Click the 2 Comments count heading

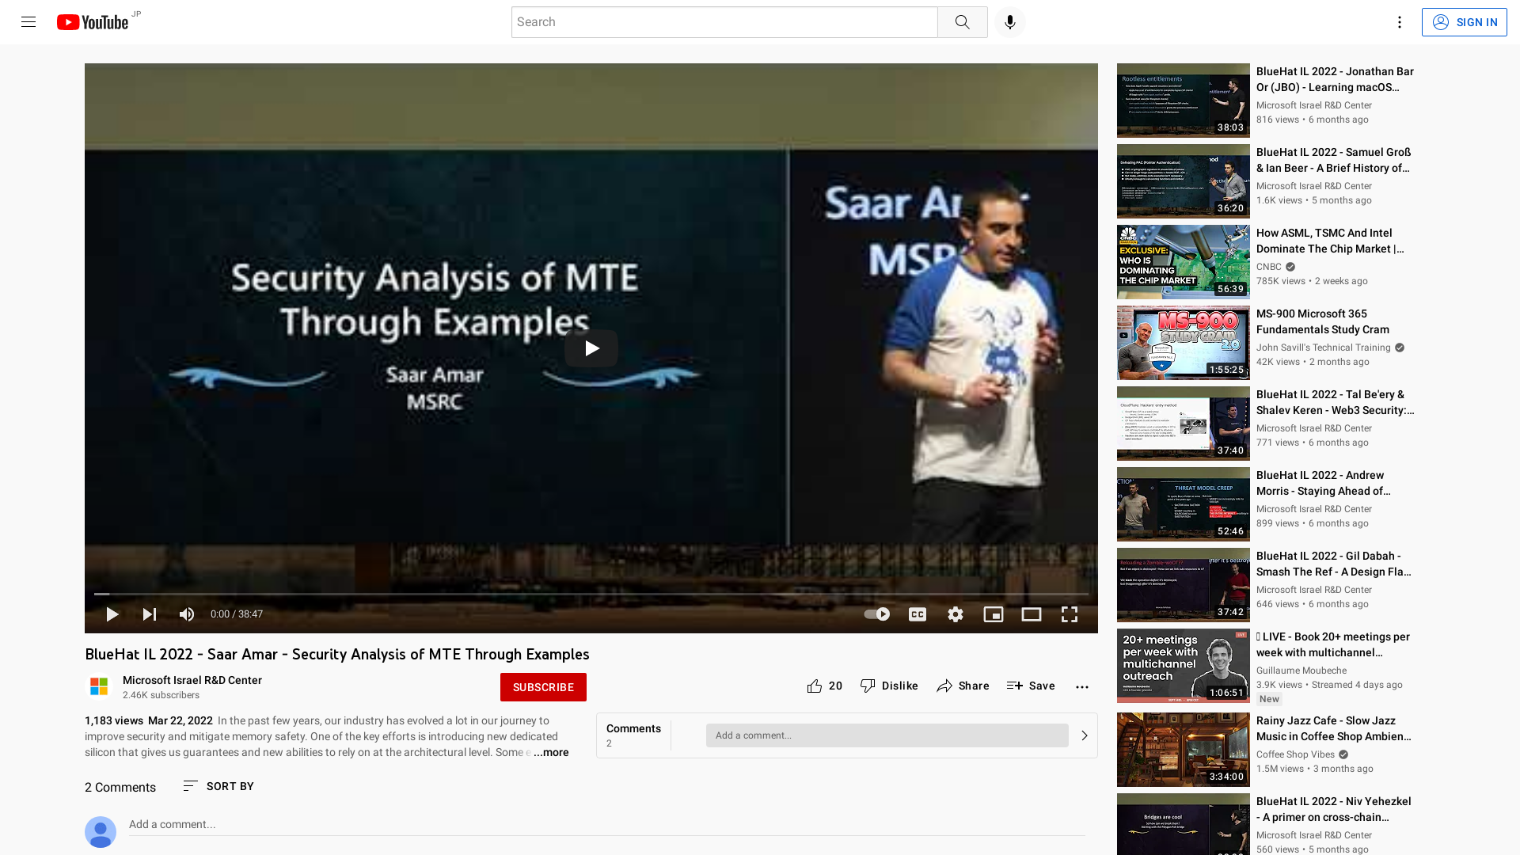click(x=120, y=787)
